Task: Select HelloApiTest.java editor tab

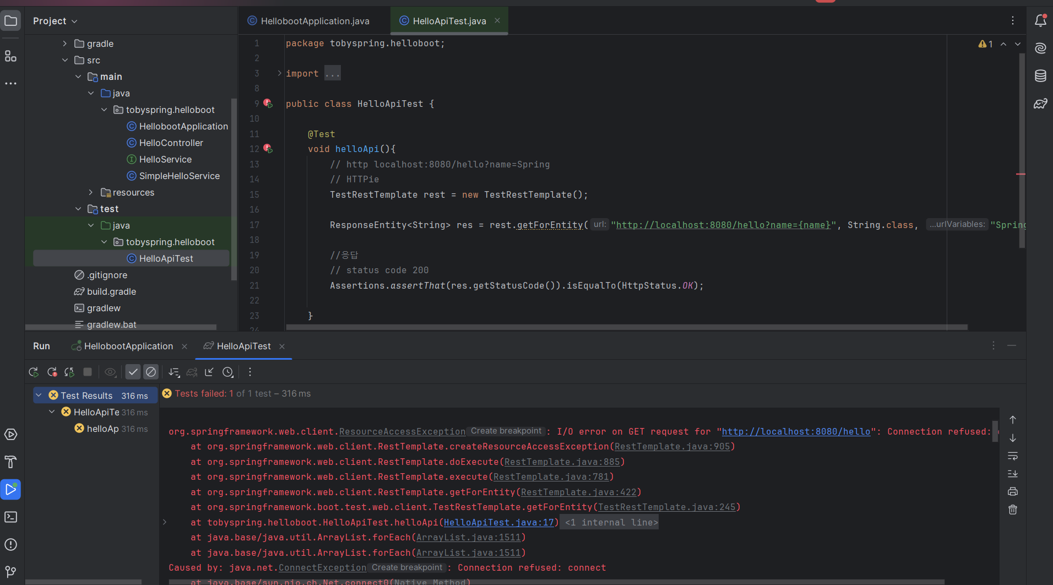Action: coord(449,21)
